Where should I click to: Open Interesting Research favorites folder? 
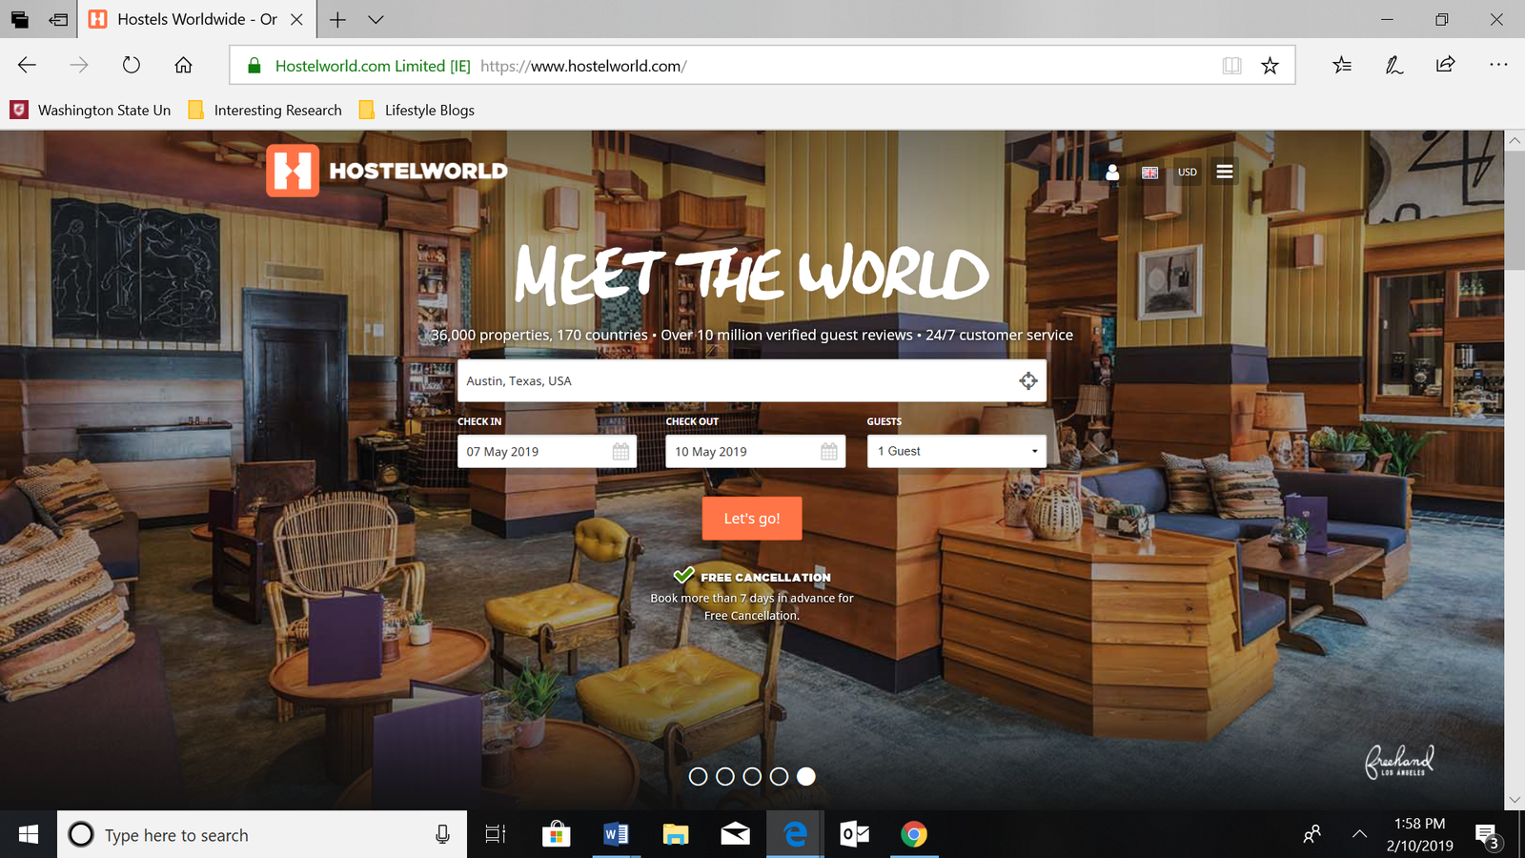tap(265, 110)
